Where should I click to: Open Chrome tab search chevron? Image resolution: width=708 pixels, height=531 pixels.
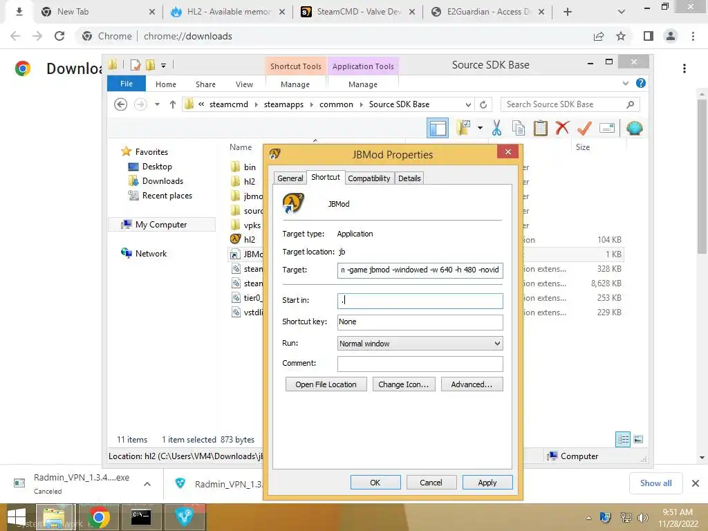pos(622,12)
